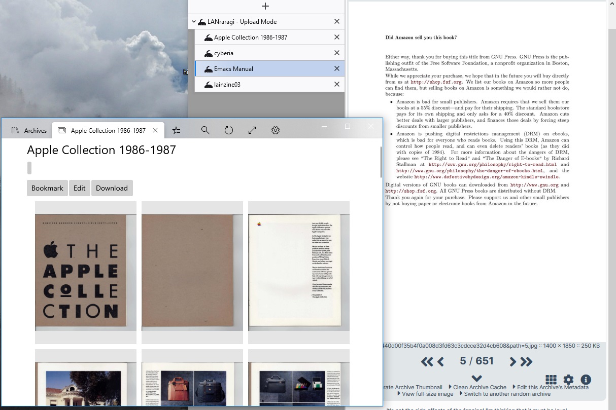Viewport: 616px width, 410px height.
Task: Jump to last page double-right arrows
Action: tap(526, 361)
